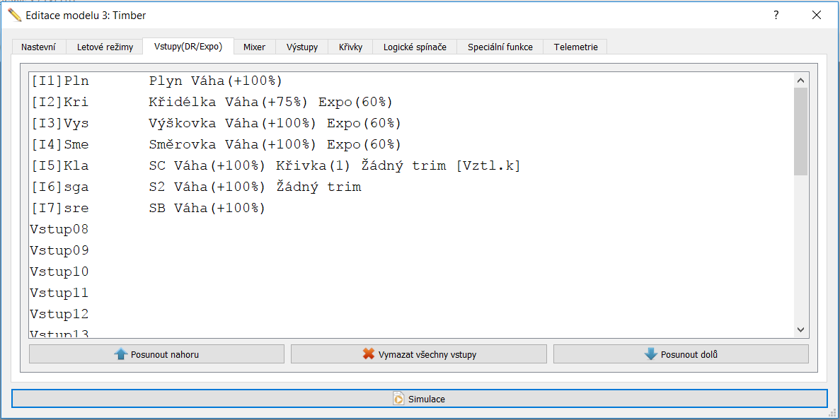840x420 pixels.
Task: Go to the Výstupy tab
Action: tap(302, 47)
